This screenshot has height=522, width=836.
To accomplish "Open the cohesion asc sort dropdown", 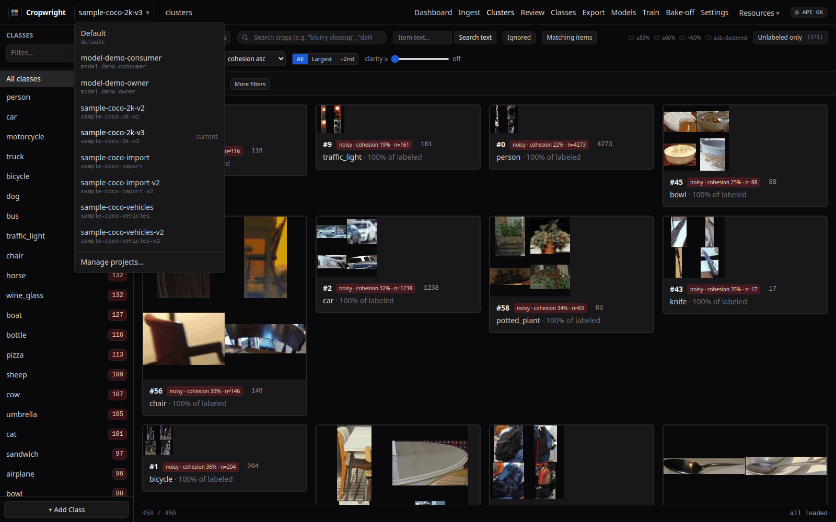I will click(x=255, y=59).
